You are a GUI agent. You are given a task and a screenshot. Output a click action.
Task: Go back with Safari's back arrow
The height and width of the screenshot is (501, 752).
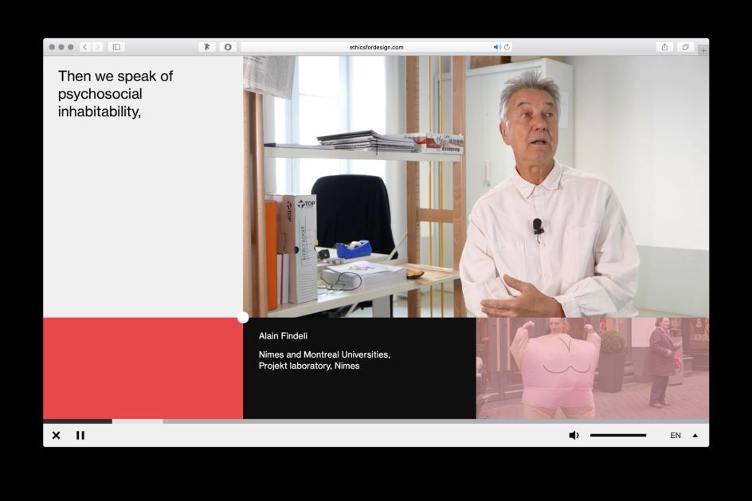[85, 47]
